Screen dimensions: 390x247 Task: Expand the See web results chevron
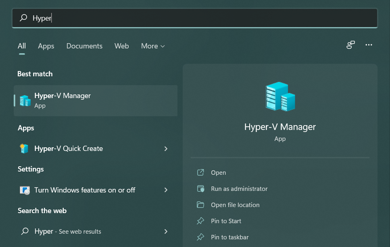tap(166, 231)
